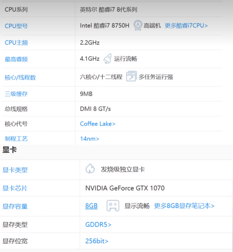233x252 pixels.
Task: Open the 显卡芯片 parameter link
Action: pyautogui.click(x=15, y=188)
